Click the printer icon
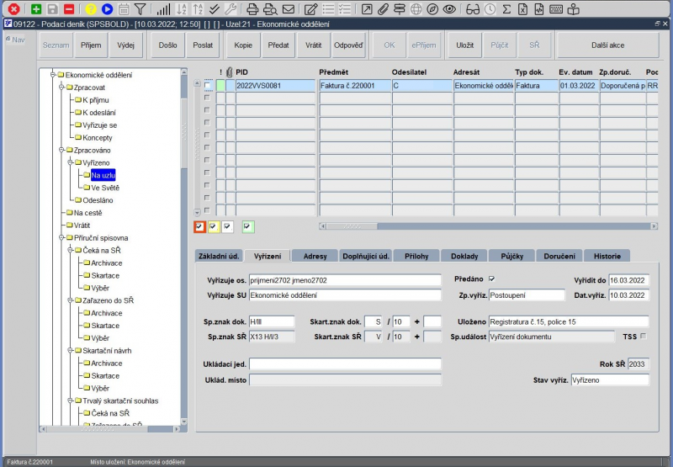This screenshot has width=673, height=467. pyautogui.click(x=252, y=8)
